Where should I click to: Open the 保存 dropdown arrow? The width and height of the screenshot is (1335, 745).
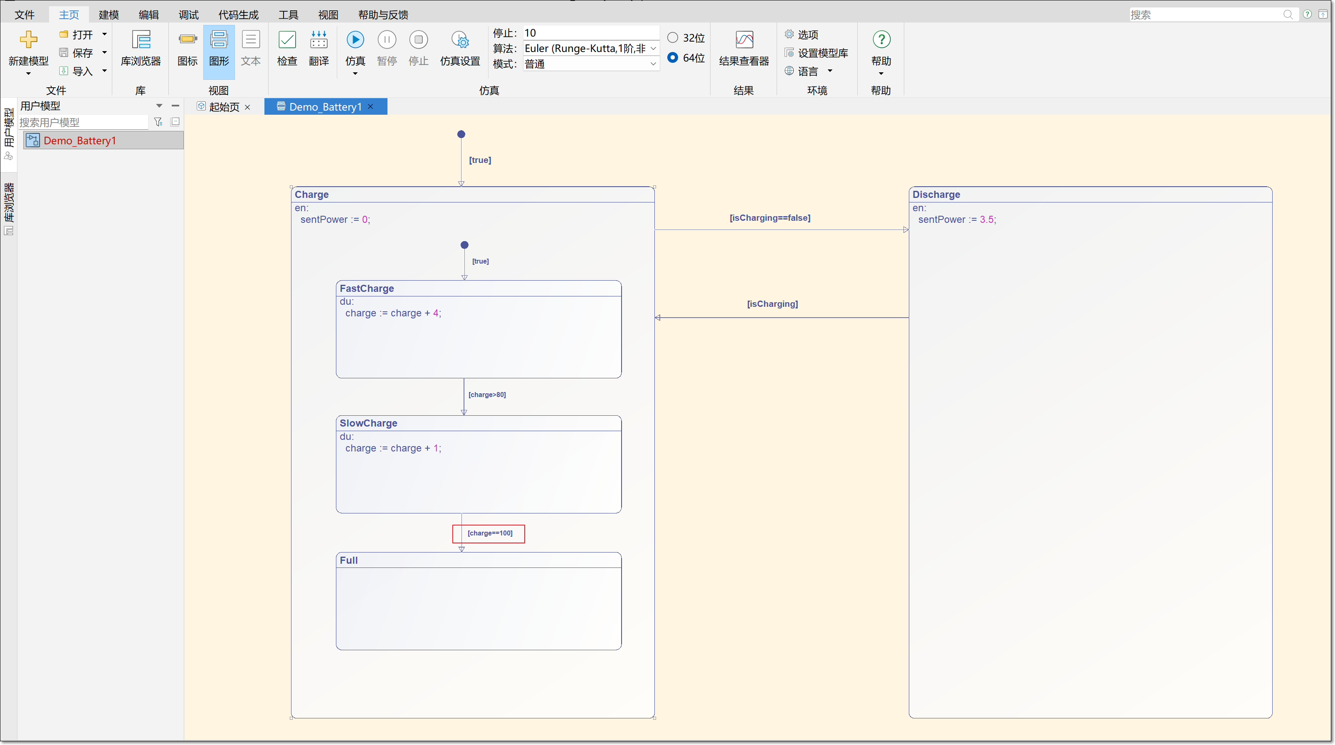[104, 52]
